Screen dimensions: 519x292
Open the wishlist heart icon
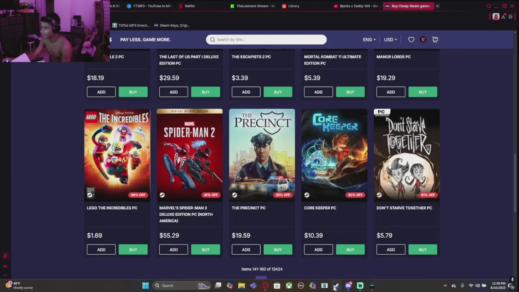tap(411, 39)
